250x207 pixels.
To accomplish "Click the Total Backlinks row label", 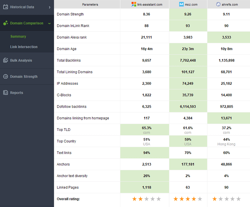I will point(69,60).
